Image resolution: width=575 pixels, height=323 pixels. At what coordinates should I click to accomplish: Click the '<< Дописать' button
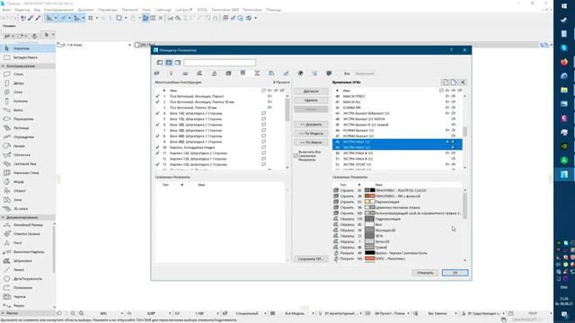[311, 125]
